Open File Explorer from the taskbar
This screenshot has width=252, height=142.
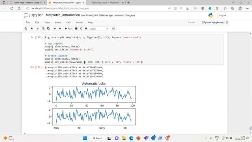(x=124, y=138)
